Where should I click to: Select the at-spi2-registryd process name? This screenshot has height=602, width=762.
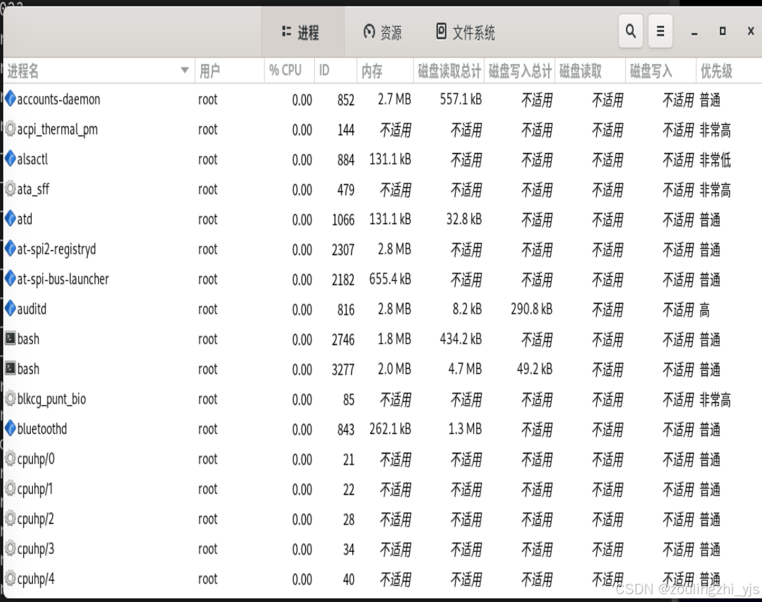click(57, 249)
